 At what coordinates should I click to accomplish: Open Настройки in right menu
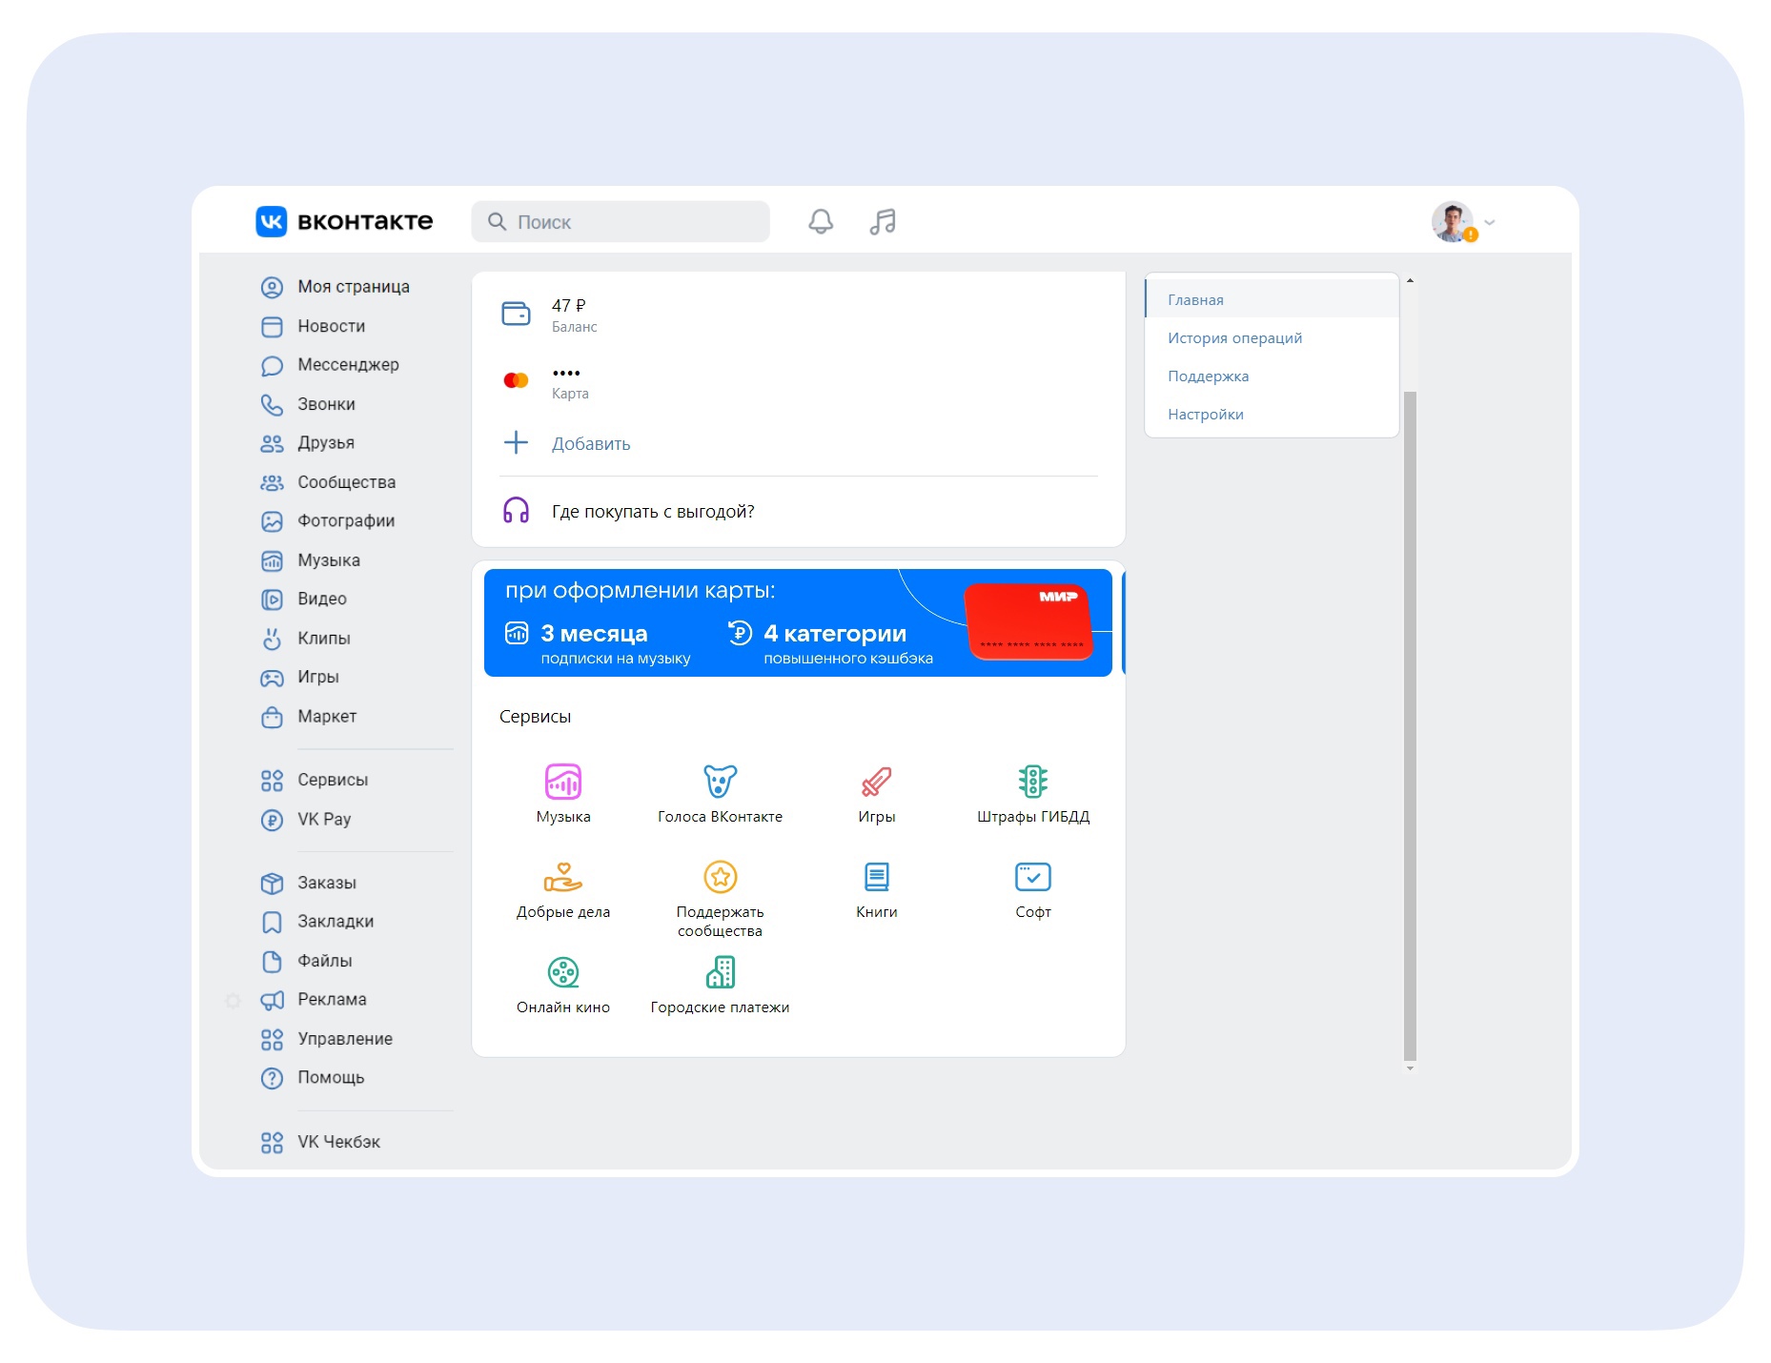1272,414
